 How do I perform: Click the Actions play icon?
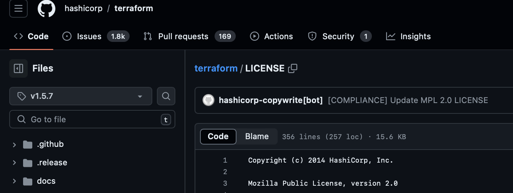(254, 37)
